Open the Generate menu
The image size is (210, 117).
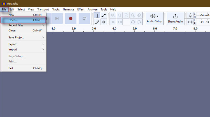click(68, 9)
